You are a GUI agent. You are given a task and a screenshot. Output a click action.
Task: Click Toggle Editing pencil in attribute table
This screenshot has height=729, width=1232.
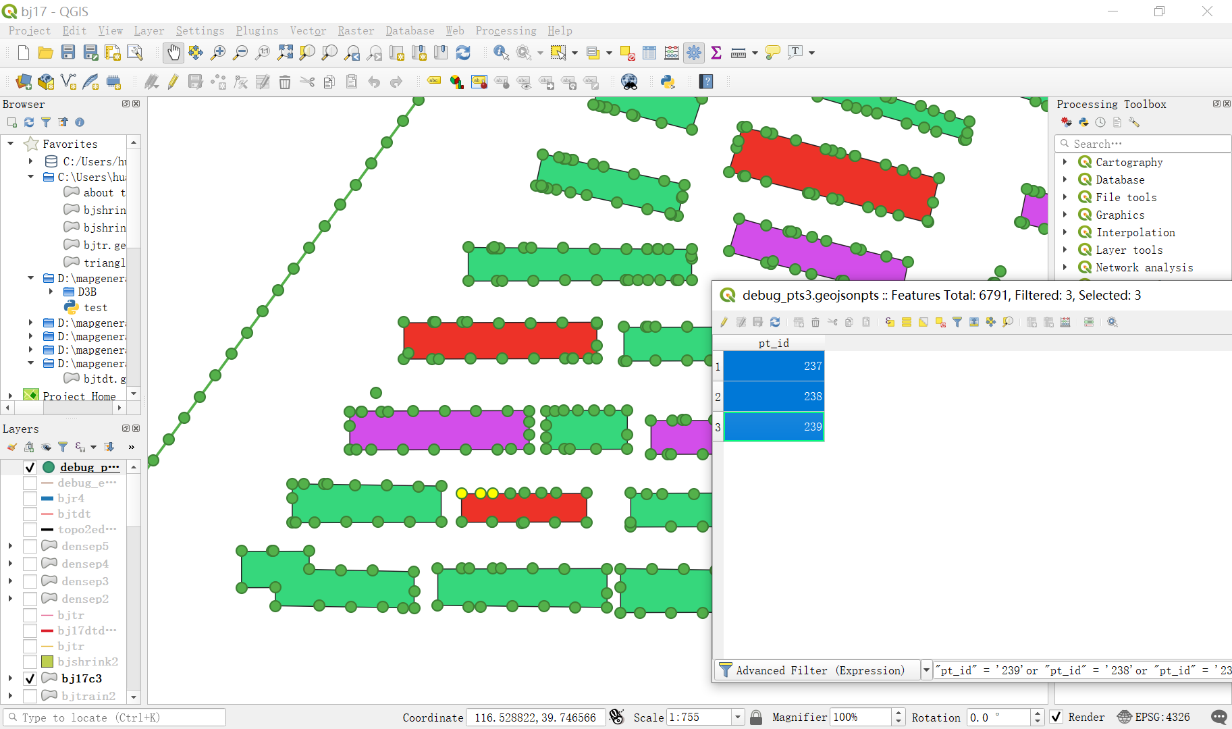[723, 322]
